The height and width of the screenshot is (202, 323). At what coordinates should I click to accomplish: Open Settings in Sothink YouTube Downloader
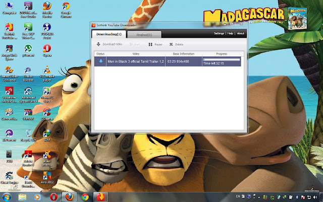point(219,33)
